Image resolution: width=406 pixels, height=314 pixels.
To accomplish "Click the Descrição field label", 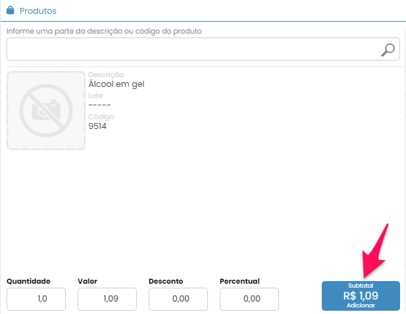I will [106, 75].
